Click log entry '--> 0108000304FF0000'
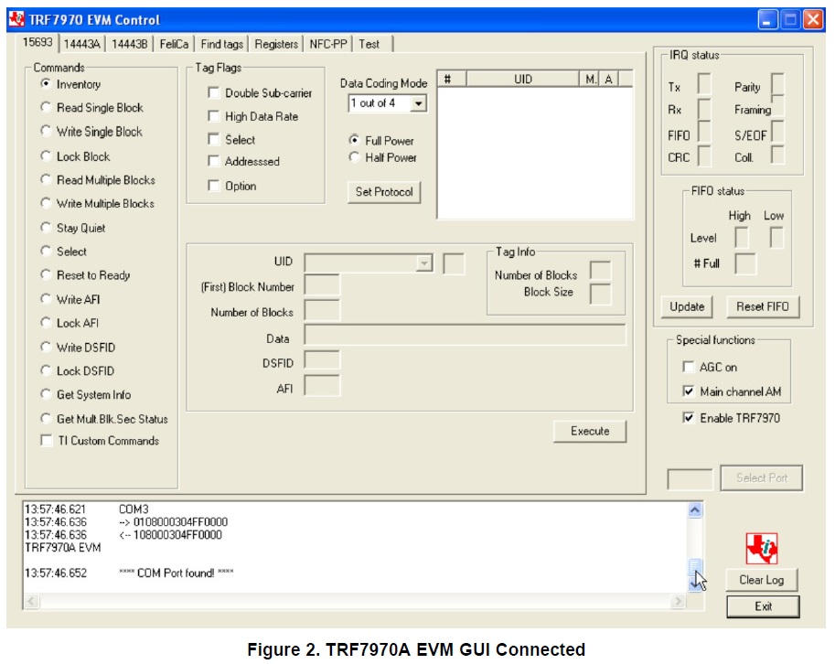Image resolution: width=835 pixels, height=664 pixels. coord(173,522)
